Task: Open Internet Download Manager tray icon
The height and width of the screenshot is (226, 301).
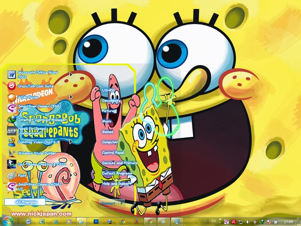Action: coord(261,221)
